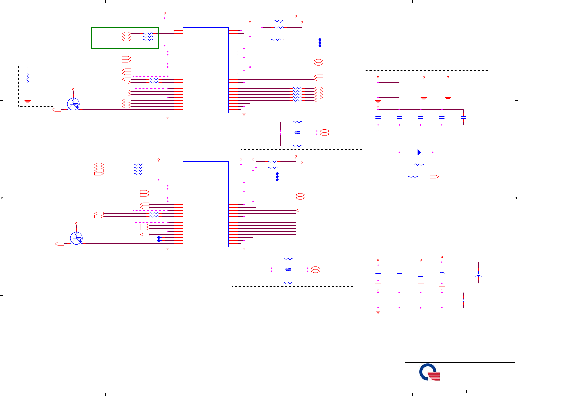566x400 pixels.
Task: Click the port left of the lower transistor
Action: click(x=59, y=244)
